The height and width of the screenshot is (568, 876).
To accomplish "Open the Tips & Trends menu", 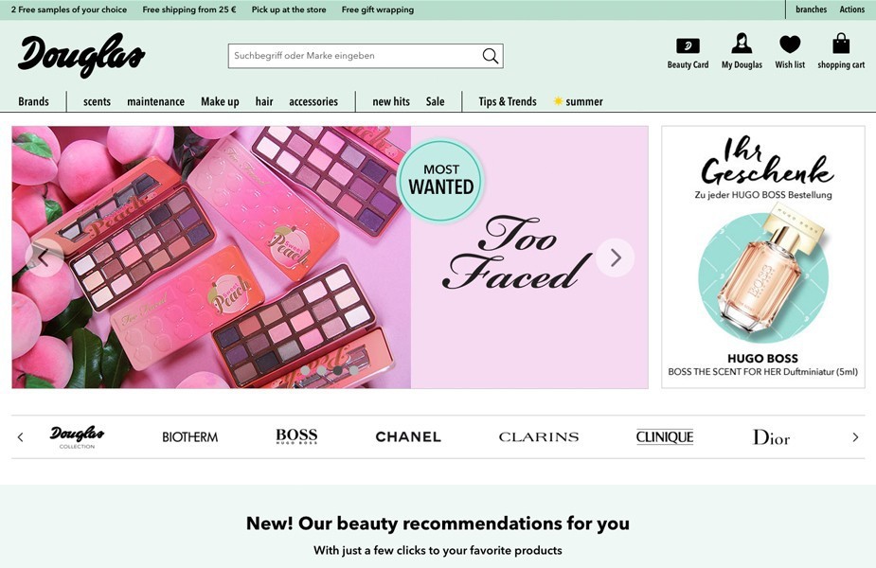I will tap(508, 101).
